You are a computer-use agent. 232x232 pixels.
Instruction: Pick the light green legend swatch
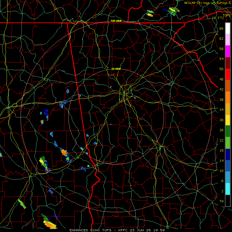coord(228,143)
